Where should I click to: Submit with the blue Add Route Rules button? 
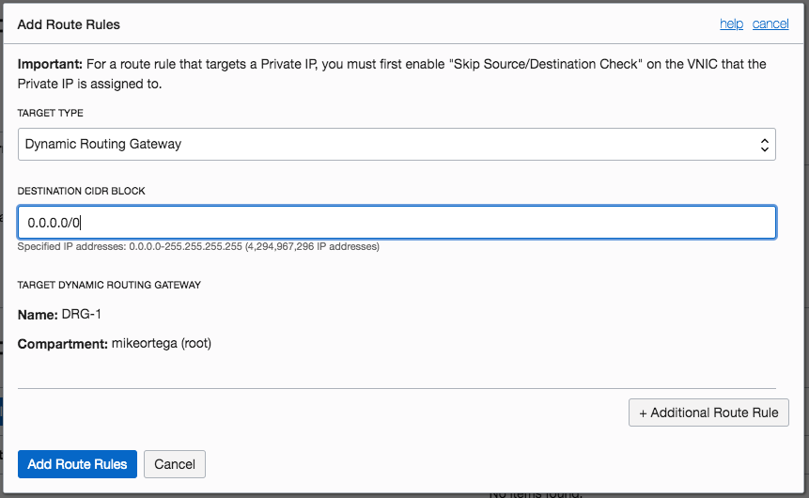[x=78, y=464]
